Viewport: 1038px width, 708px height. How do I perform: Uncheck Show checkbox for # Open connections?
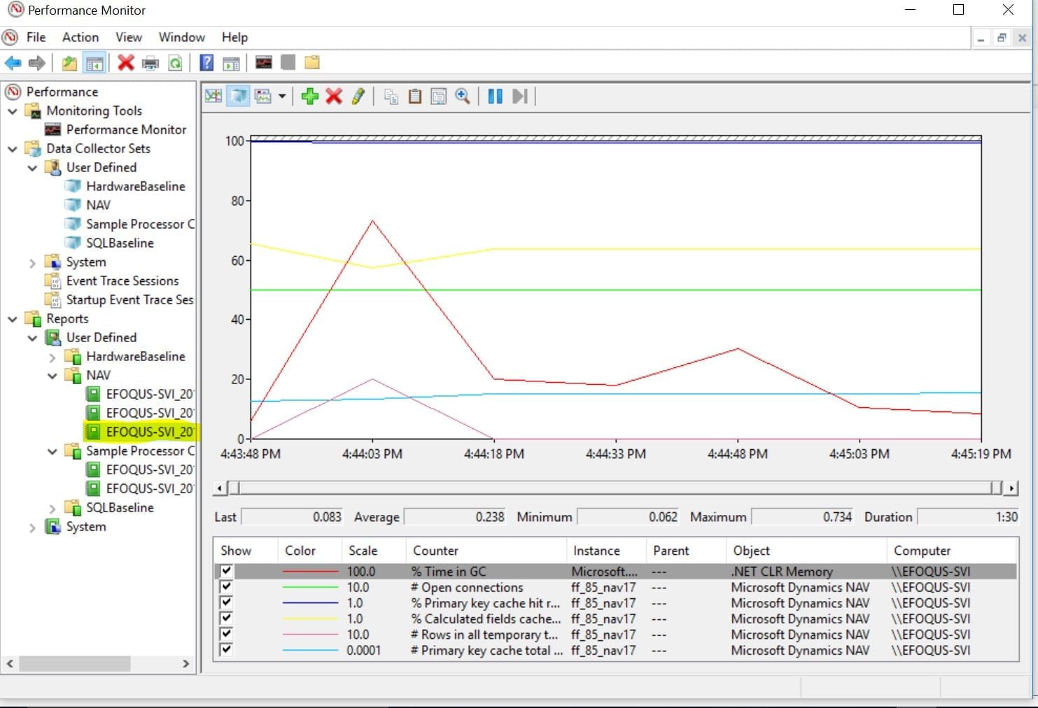point(226,587)
